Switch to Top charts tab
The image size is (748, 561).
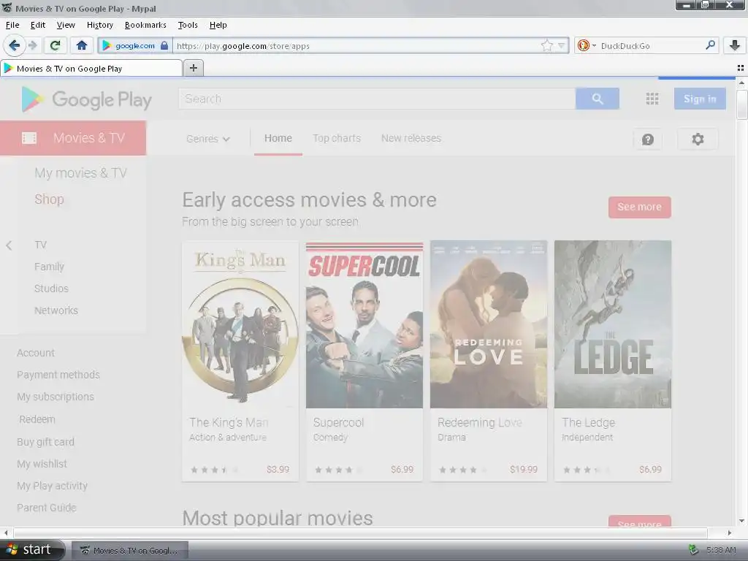pyautogui.click(x=337, y=138)
